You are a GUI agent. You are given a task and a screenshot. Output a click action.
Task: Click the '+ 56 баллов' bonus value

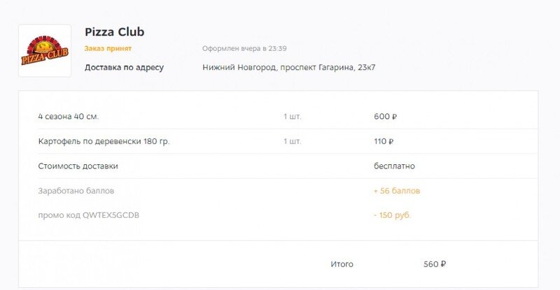click(397, 190)
